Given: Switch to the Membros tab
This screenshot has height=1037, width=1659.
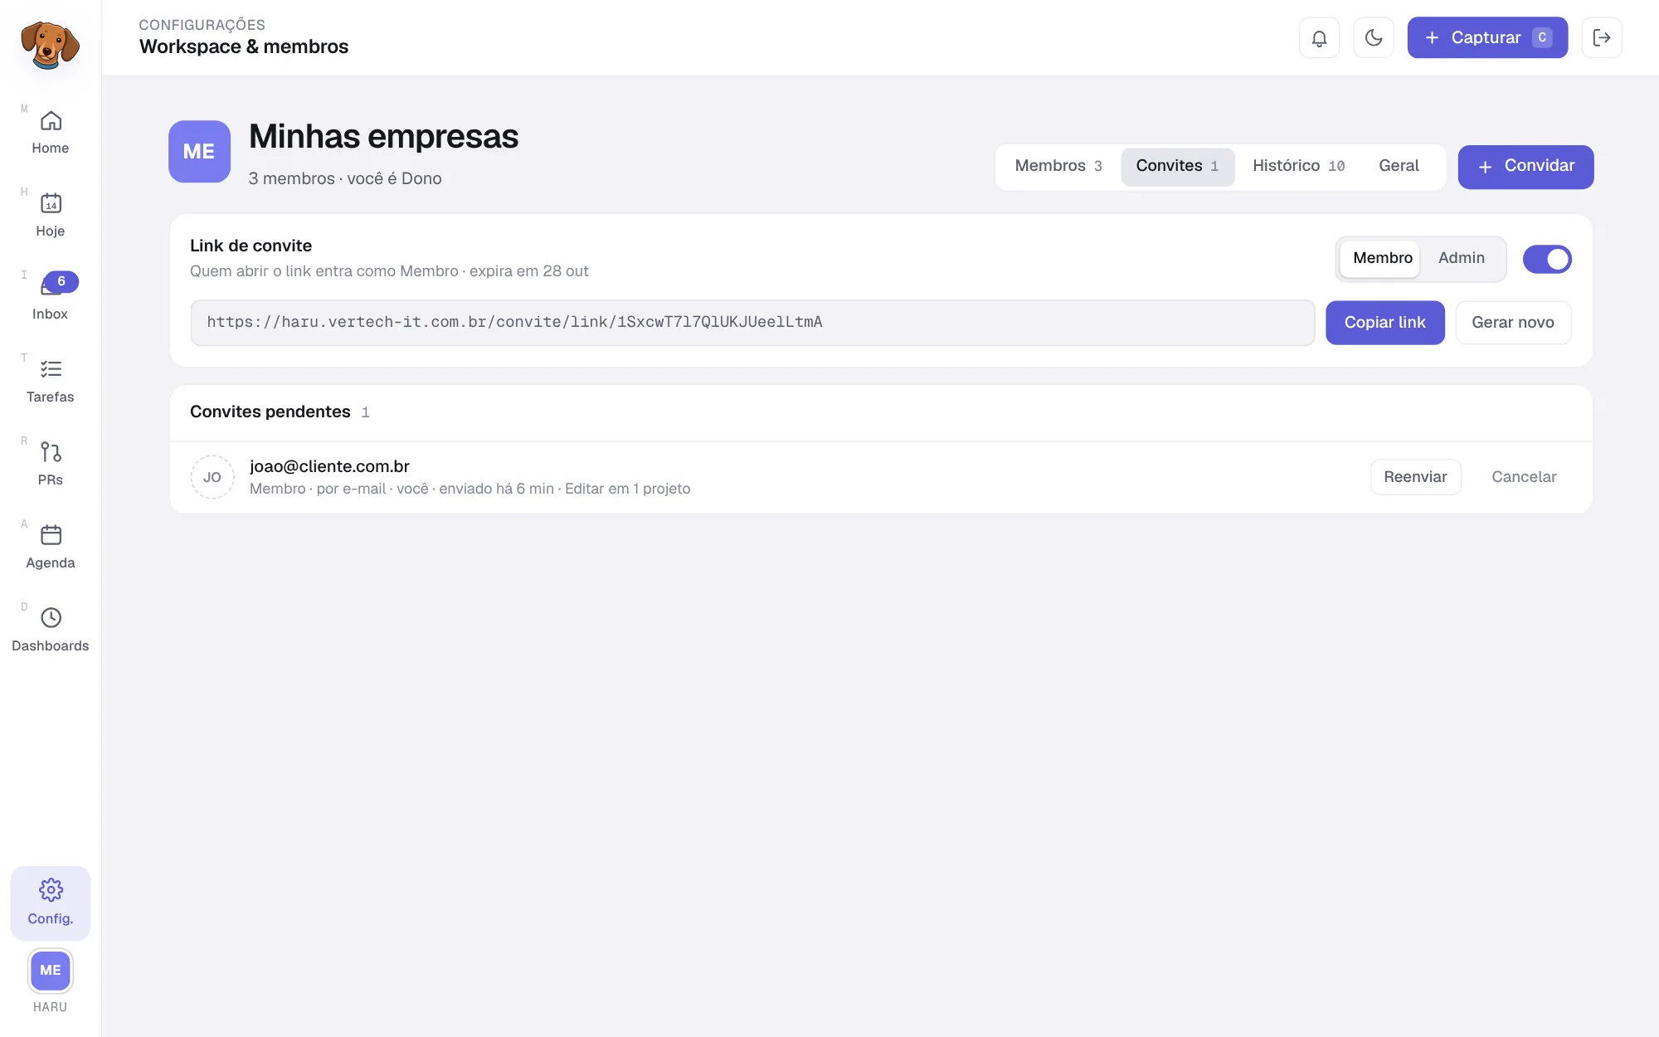Looking at the screenshot, I should tap(1058, 166).
